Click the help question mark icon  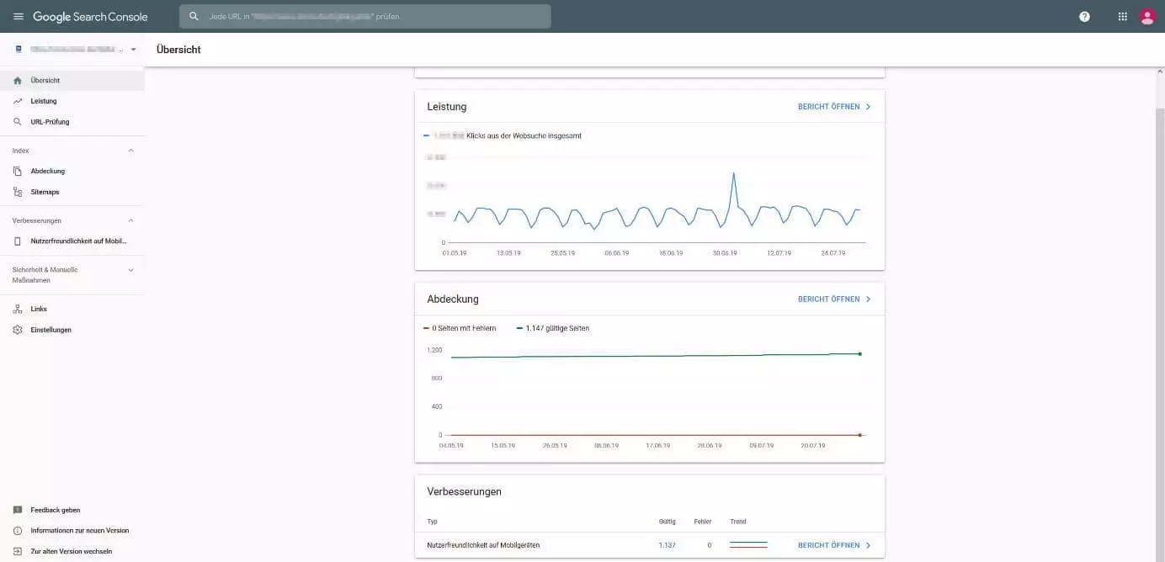(x=1084, y=17)
